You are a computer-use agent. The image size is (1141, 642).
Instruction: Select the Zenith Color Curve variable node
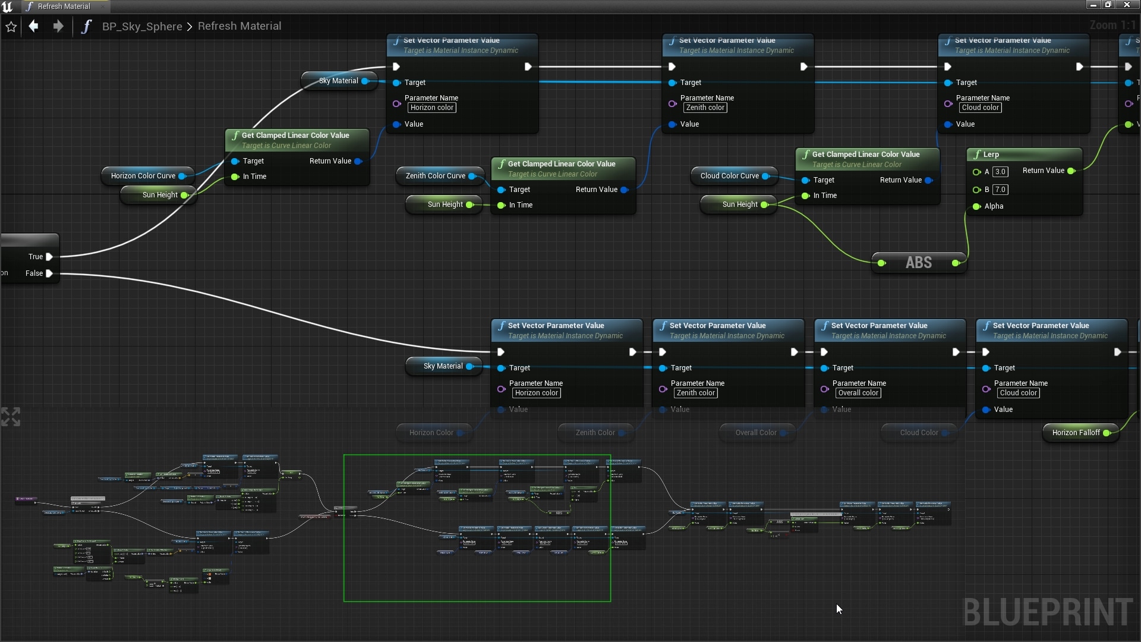coord(440,176)
